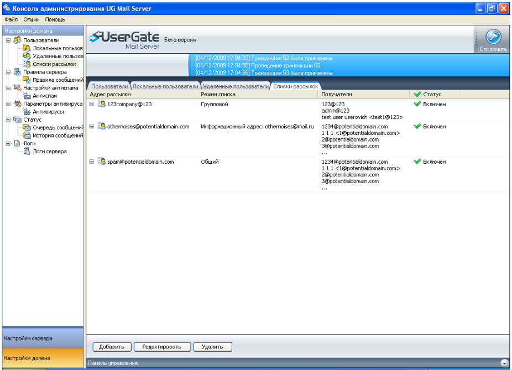The width and height of the screenshot is (512, 370).
Task: Click the green check in Статус header
Action: click(x=417, y=94)
